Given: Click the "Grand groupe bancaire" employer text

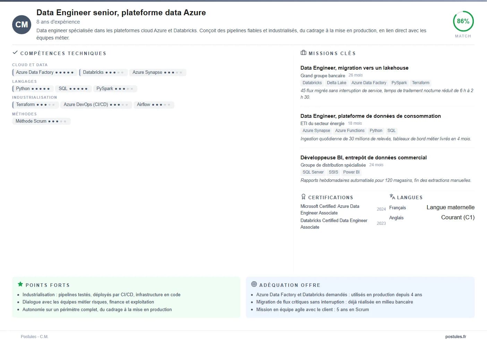Looking at the screenshot, I should point(323,76).
